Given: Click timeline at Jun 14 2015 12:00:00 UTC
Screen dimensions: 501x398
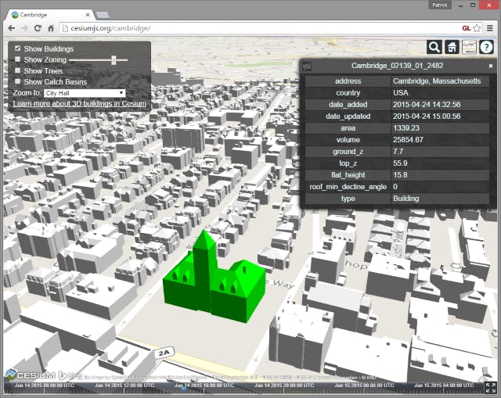Looking at the screenshot, I should pyautogui.click(x=124, y=385).
